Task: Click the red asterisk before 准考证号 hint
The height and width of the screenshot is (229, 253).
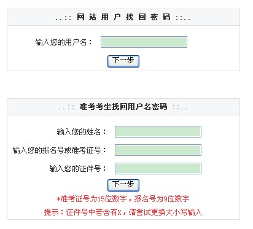Action: coord(58,199)
